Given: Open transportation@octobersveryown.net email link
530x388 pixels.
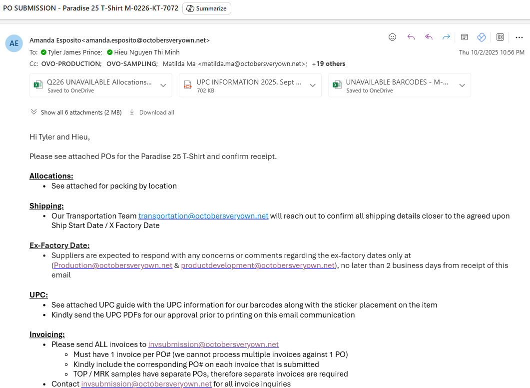Looking at the screenshot, I should click(x=203, y=216).
